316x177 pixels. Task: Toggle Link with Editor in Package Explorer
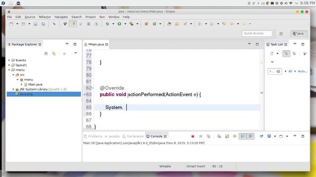pos(54,54)
